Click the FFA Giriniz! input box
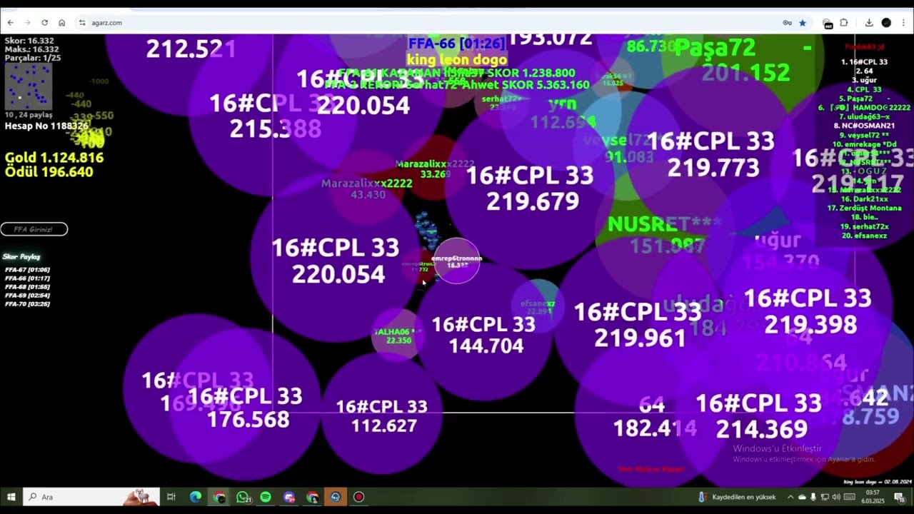Viewport: 914px width, 514px height. point(34,229)
